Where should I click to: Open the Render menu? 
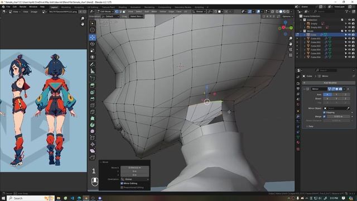click(x=23, y=7)
